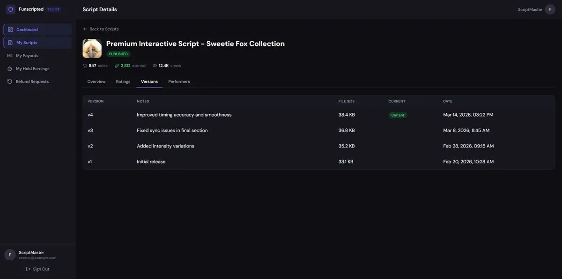Viewport: 562px width, 279px height.
Task: Click the 847 sales count
Action: pos(92,66)
